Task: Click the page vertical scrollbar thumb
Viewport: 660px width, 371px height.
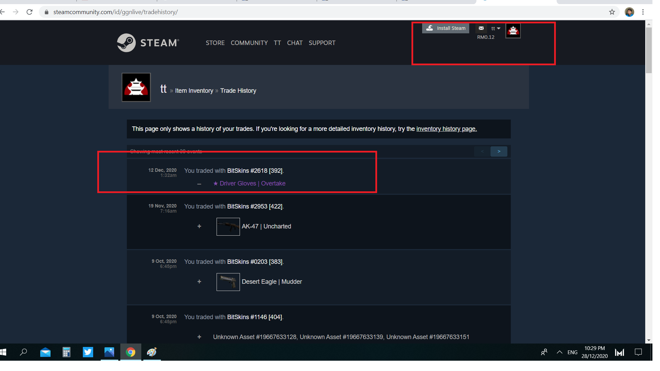Action: tap(649, 50)
